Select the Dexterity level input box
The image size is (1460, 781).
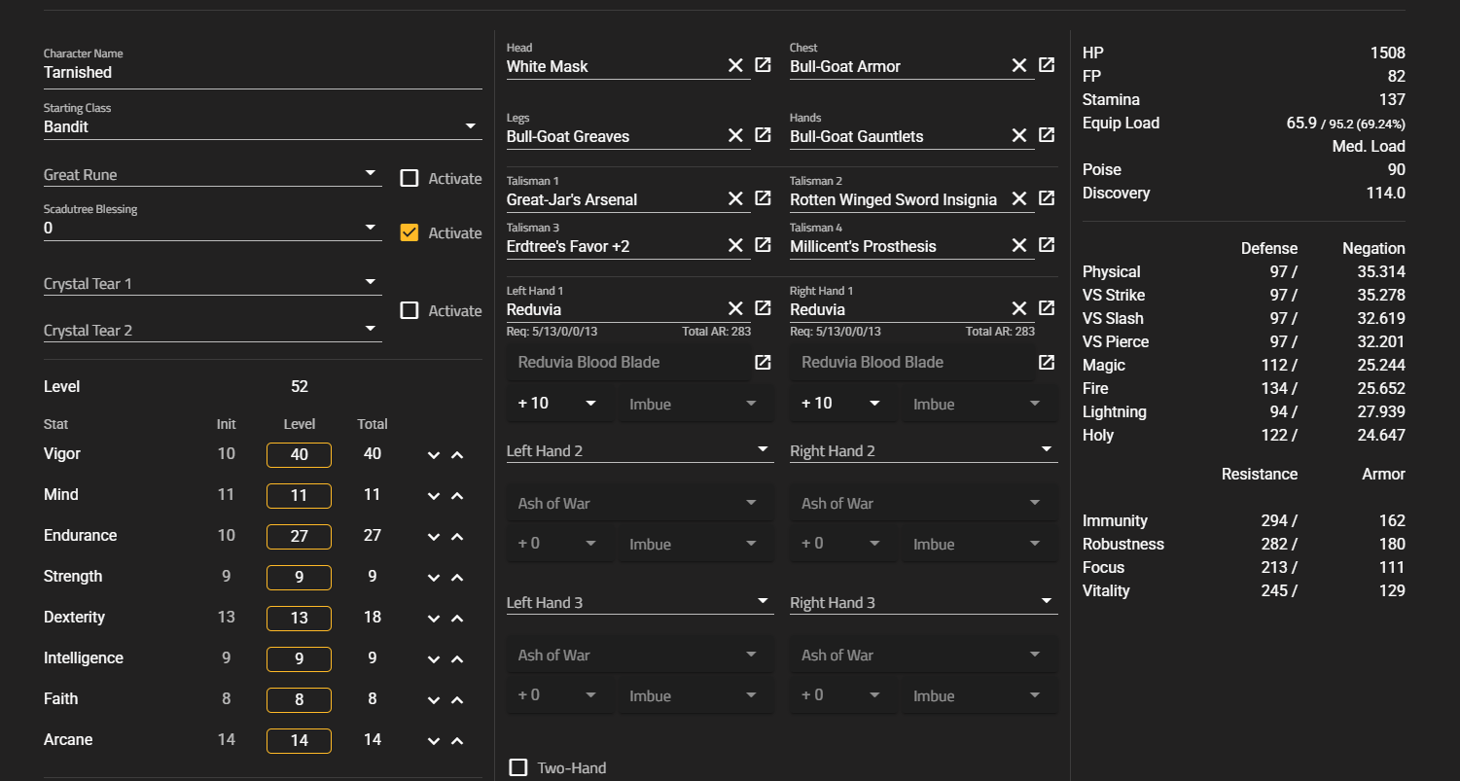(299, 619)
